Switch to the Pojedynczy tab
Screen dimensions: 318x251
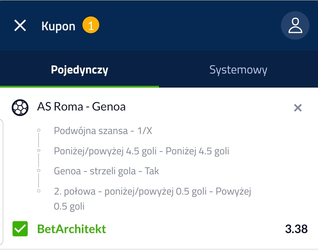79,70
